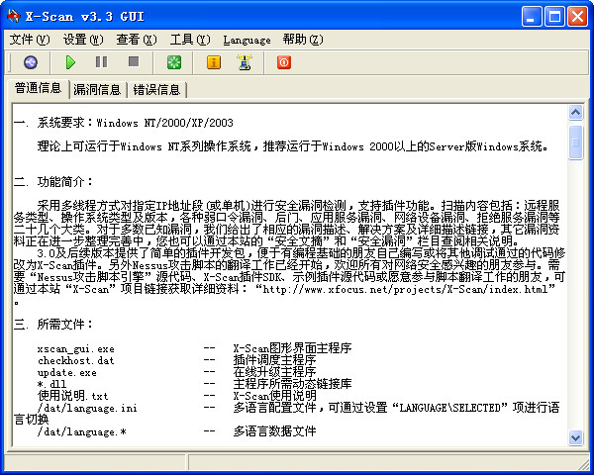594x475 pixels.
Task: Close the X-Scan window
Action: click(x=577, y=17)
